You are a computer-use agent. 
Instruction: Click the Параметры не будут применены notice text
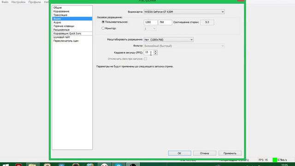pos(135,66)
